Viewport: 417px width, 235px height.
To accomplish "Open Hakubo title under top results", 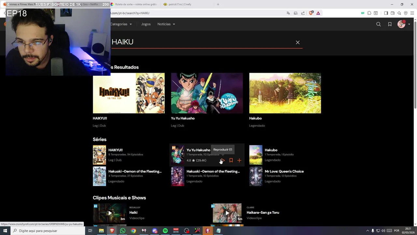I will 255,118.
